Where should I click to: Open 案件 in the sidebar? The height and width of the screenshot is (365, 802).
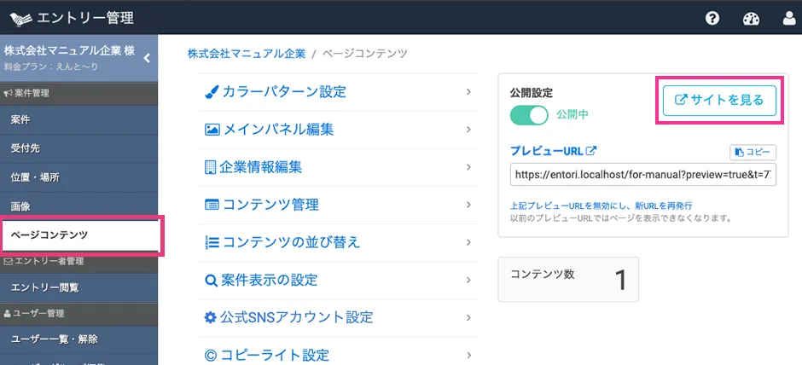[x=78, y=120]
